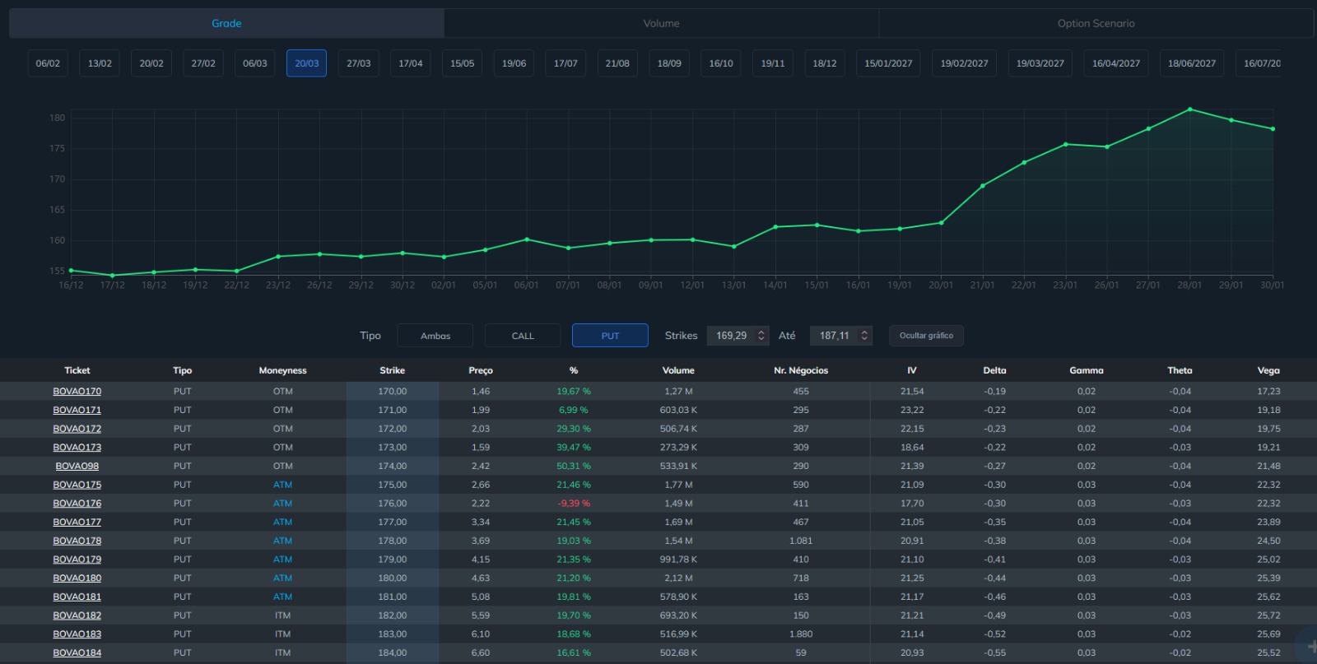
Task: Select the PUT option type filter
Action: (x=610, y=336)
